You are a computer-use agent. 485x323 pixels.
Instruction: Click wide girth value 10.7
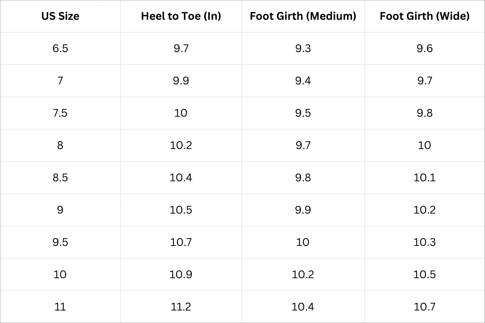[424, 307]
